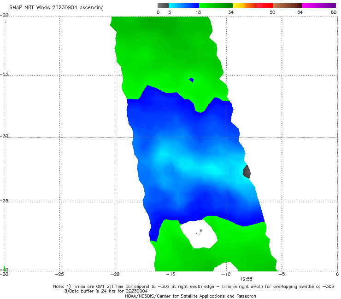Screen dimensions: 341x299
Task: Click the longitude axis label -10
Action: (x=226, y=274)
